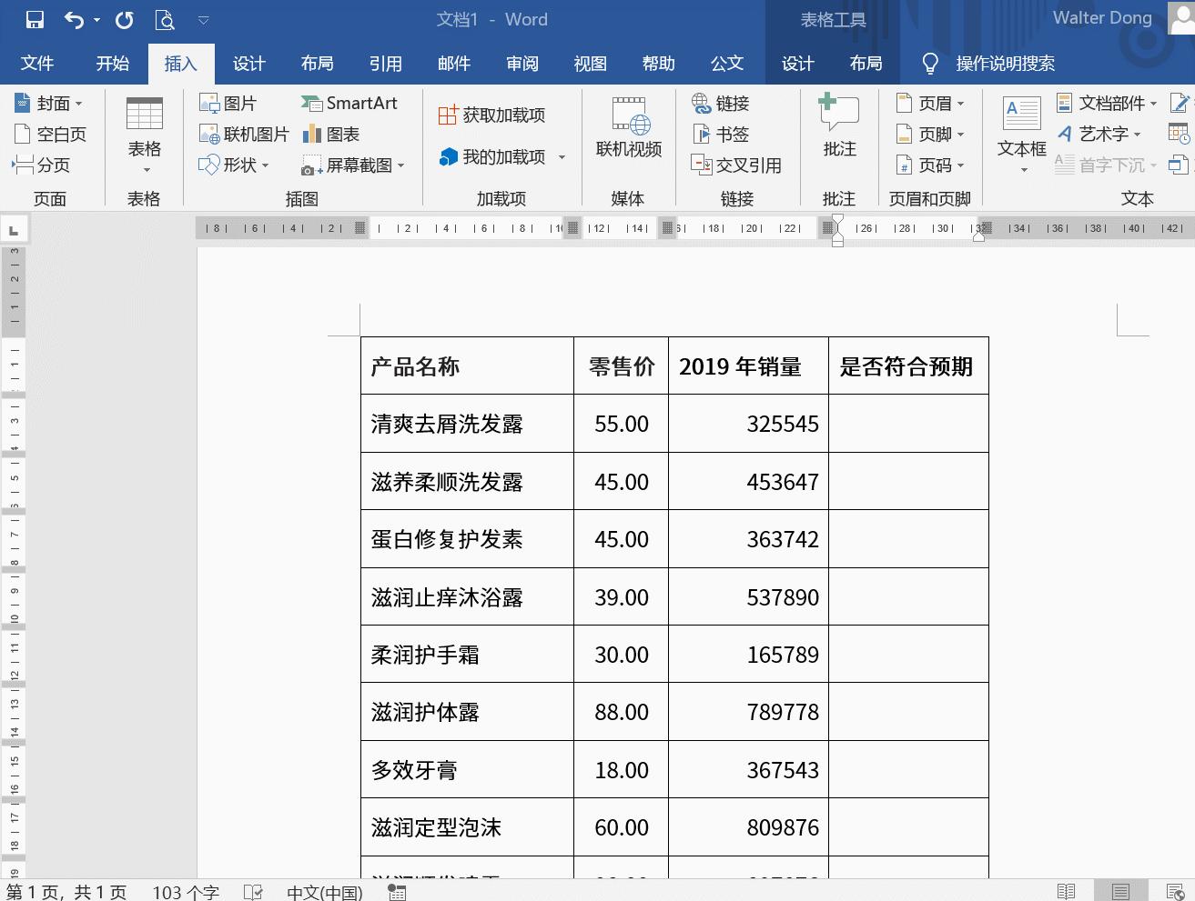The height and width of the screenshot is (901, 1195).
Task: Open print preview from the quick access toolbar
Action: click(x=164, y=19)
